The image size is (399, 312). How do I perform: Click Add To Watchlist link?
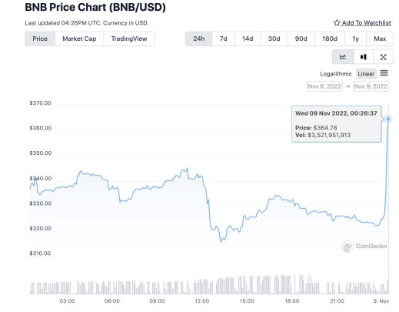coord(366,23)
